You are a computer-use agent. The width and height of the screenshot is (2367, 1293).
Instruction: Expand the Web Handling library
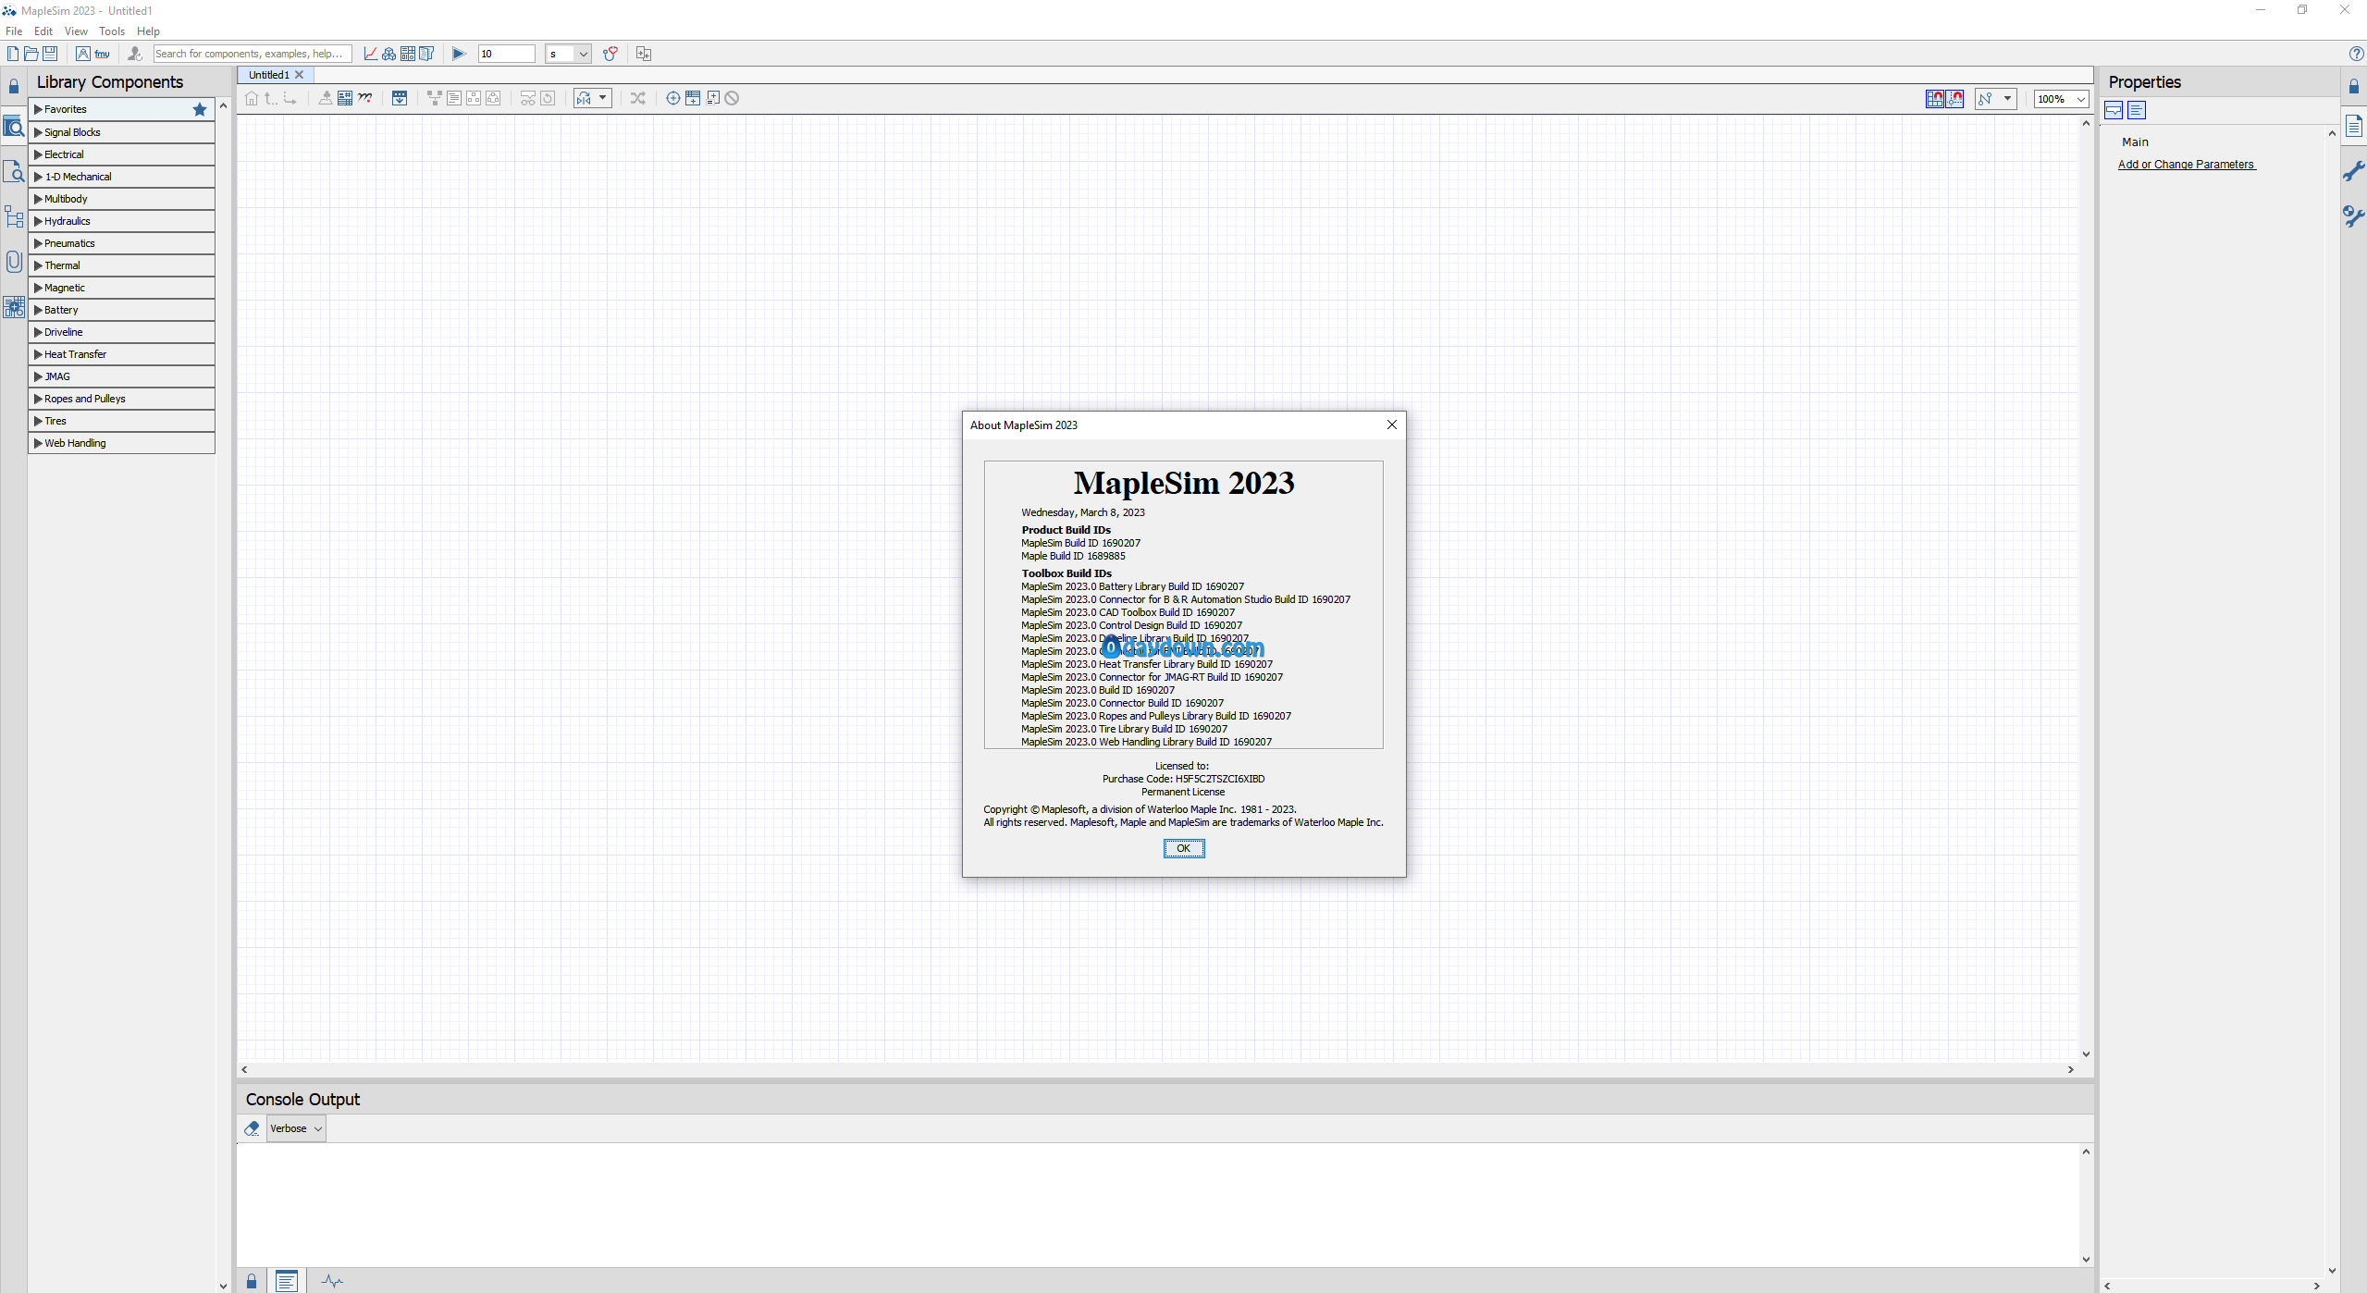pyautogui.click(x=121, y=443)
